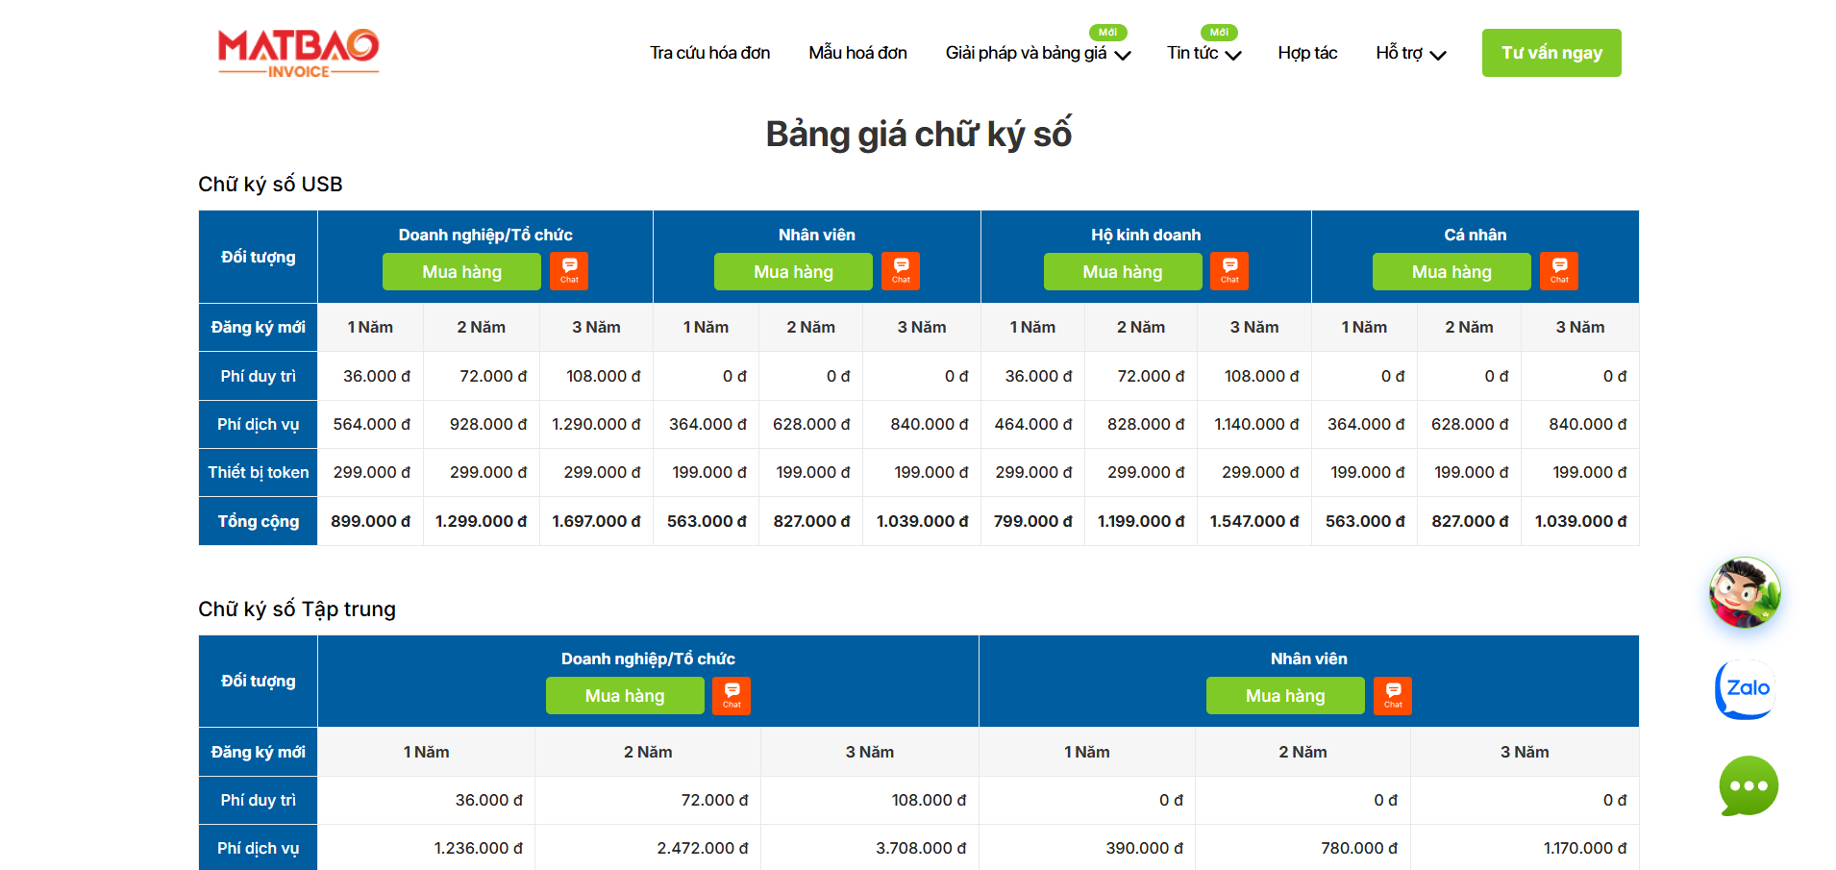
Task: Click the Tư vấn ngay button
Action: click(x=1551, y=53)
